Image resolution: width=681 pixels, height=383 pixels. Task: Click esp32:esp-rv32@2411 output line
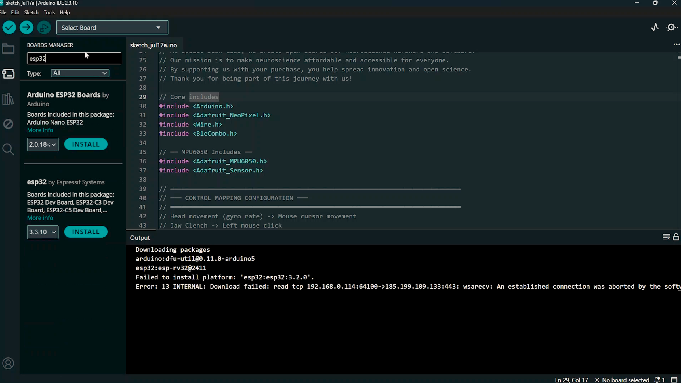171,268
